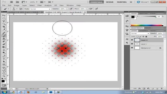This screenshot has width=167, height=94.
Task: Select the Horizontal Type tool
Action: tap(4, 59)
